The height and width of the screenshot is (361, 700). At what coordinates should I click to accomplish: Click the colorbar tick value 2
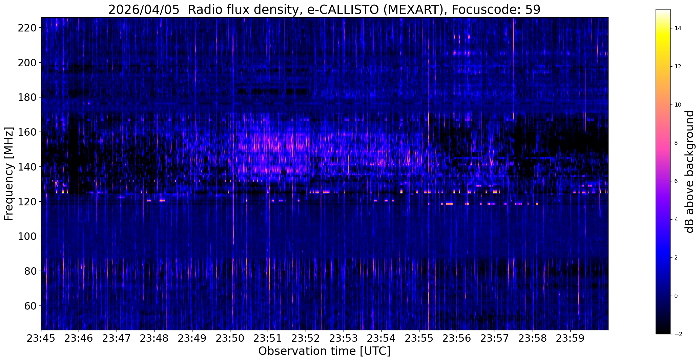coord(676,258)
